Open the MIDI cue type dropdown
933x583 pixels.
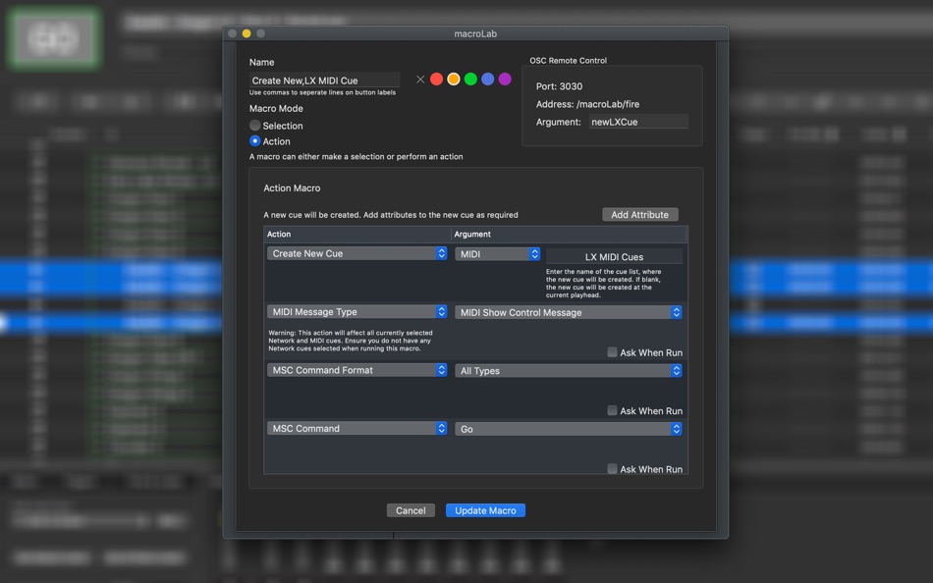point(498,254)
